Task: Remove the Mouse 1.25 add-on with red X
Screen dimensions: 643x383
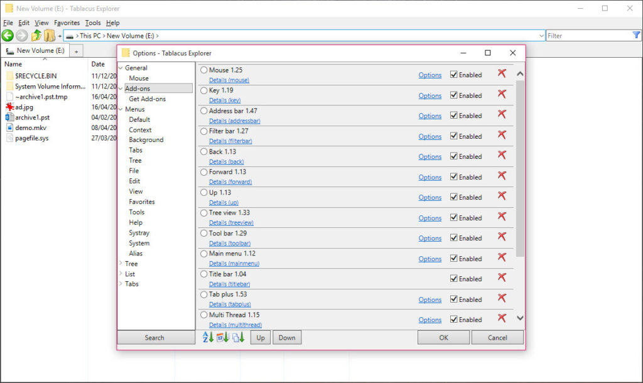Action: [502, 74]
